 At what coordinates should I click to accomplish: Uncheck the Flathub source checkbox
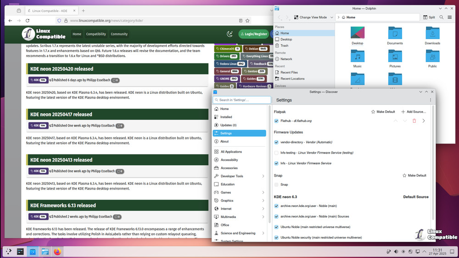click(276, 121)
